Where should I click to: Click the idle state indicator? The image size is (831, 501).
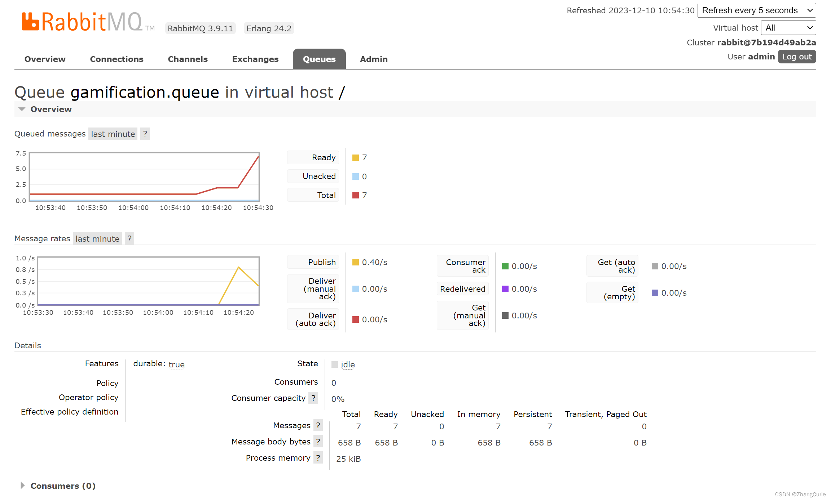343,364
